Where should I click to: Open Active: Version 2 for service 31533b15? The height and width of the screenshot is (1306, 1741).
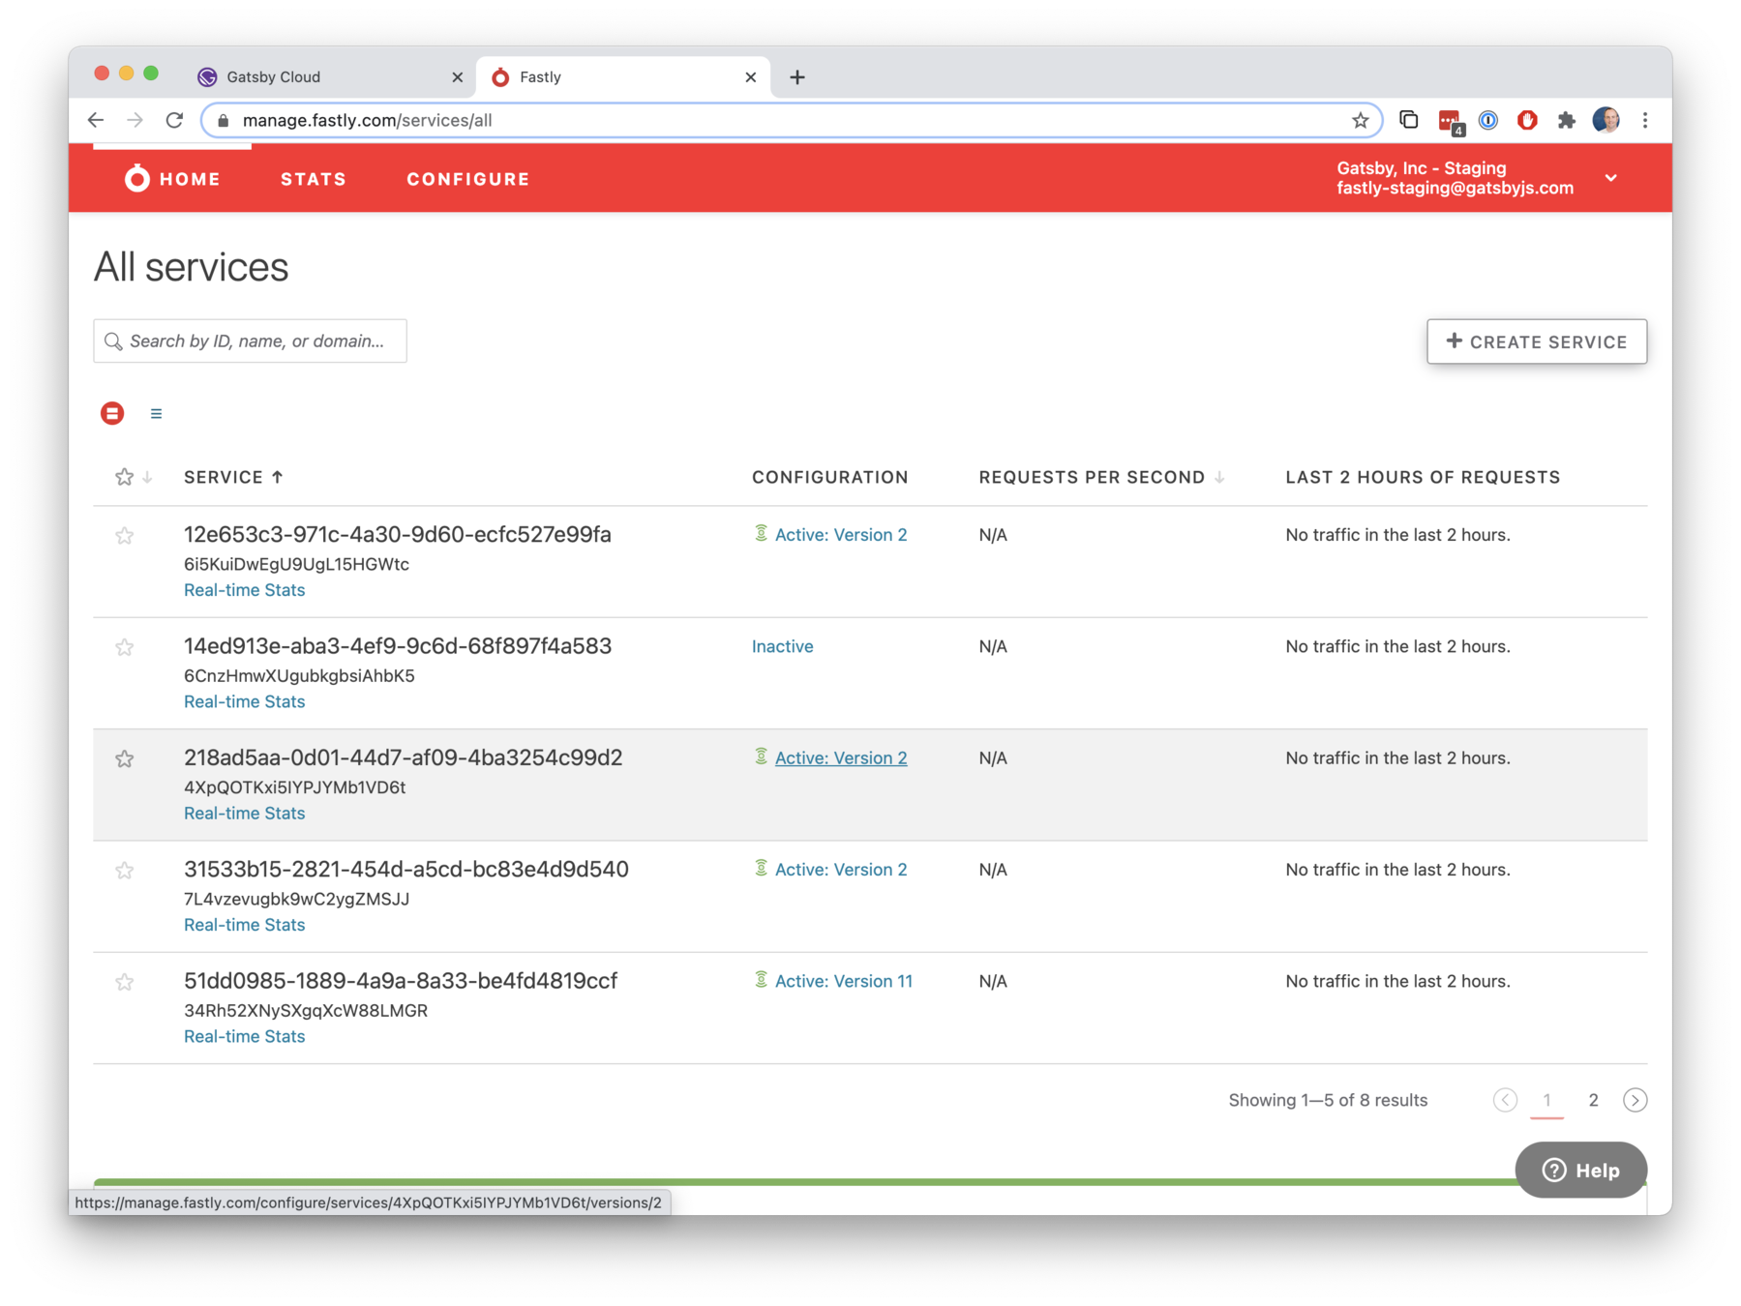coord(840,870)
